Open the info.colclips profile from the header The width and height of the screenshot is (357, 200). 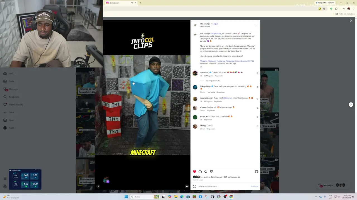(205, 24)
